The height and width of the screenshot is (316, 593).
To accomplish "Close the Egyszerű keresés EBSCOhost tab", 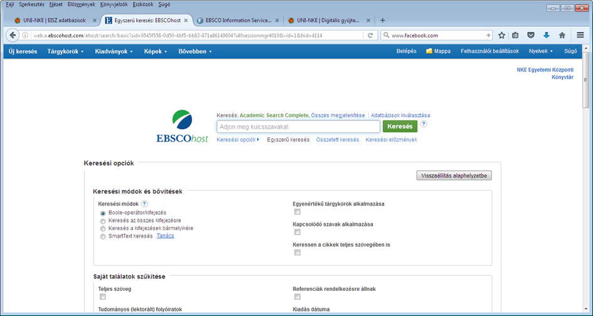I will pos(186,21).
